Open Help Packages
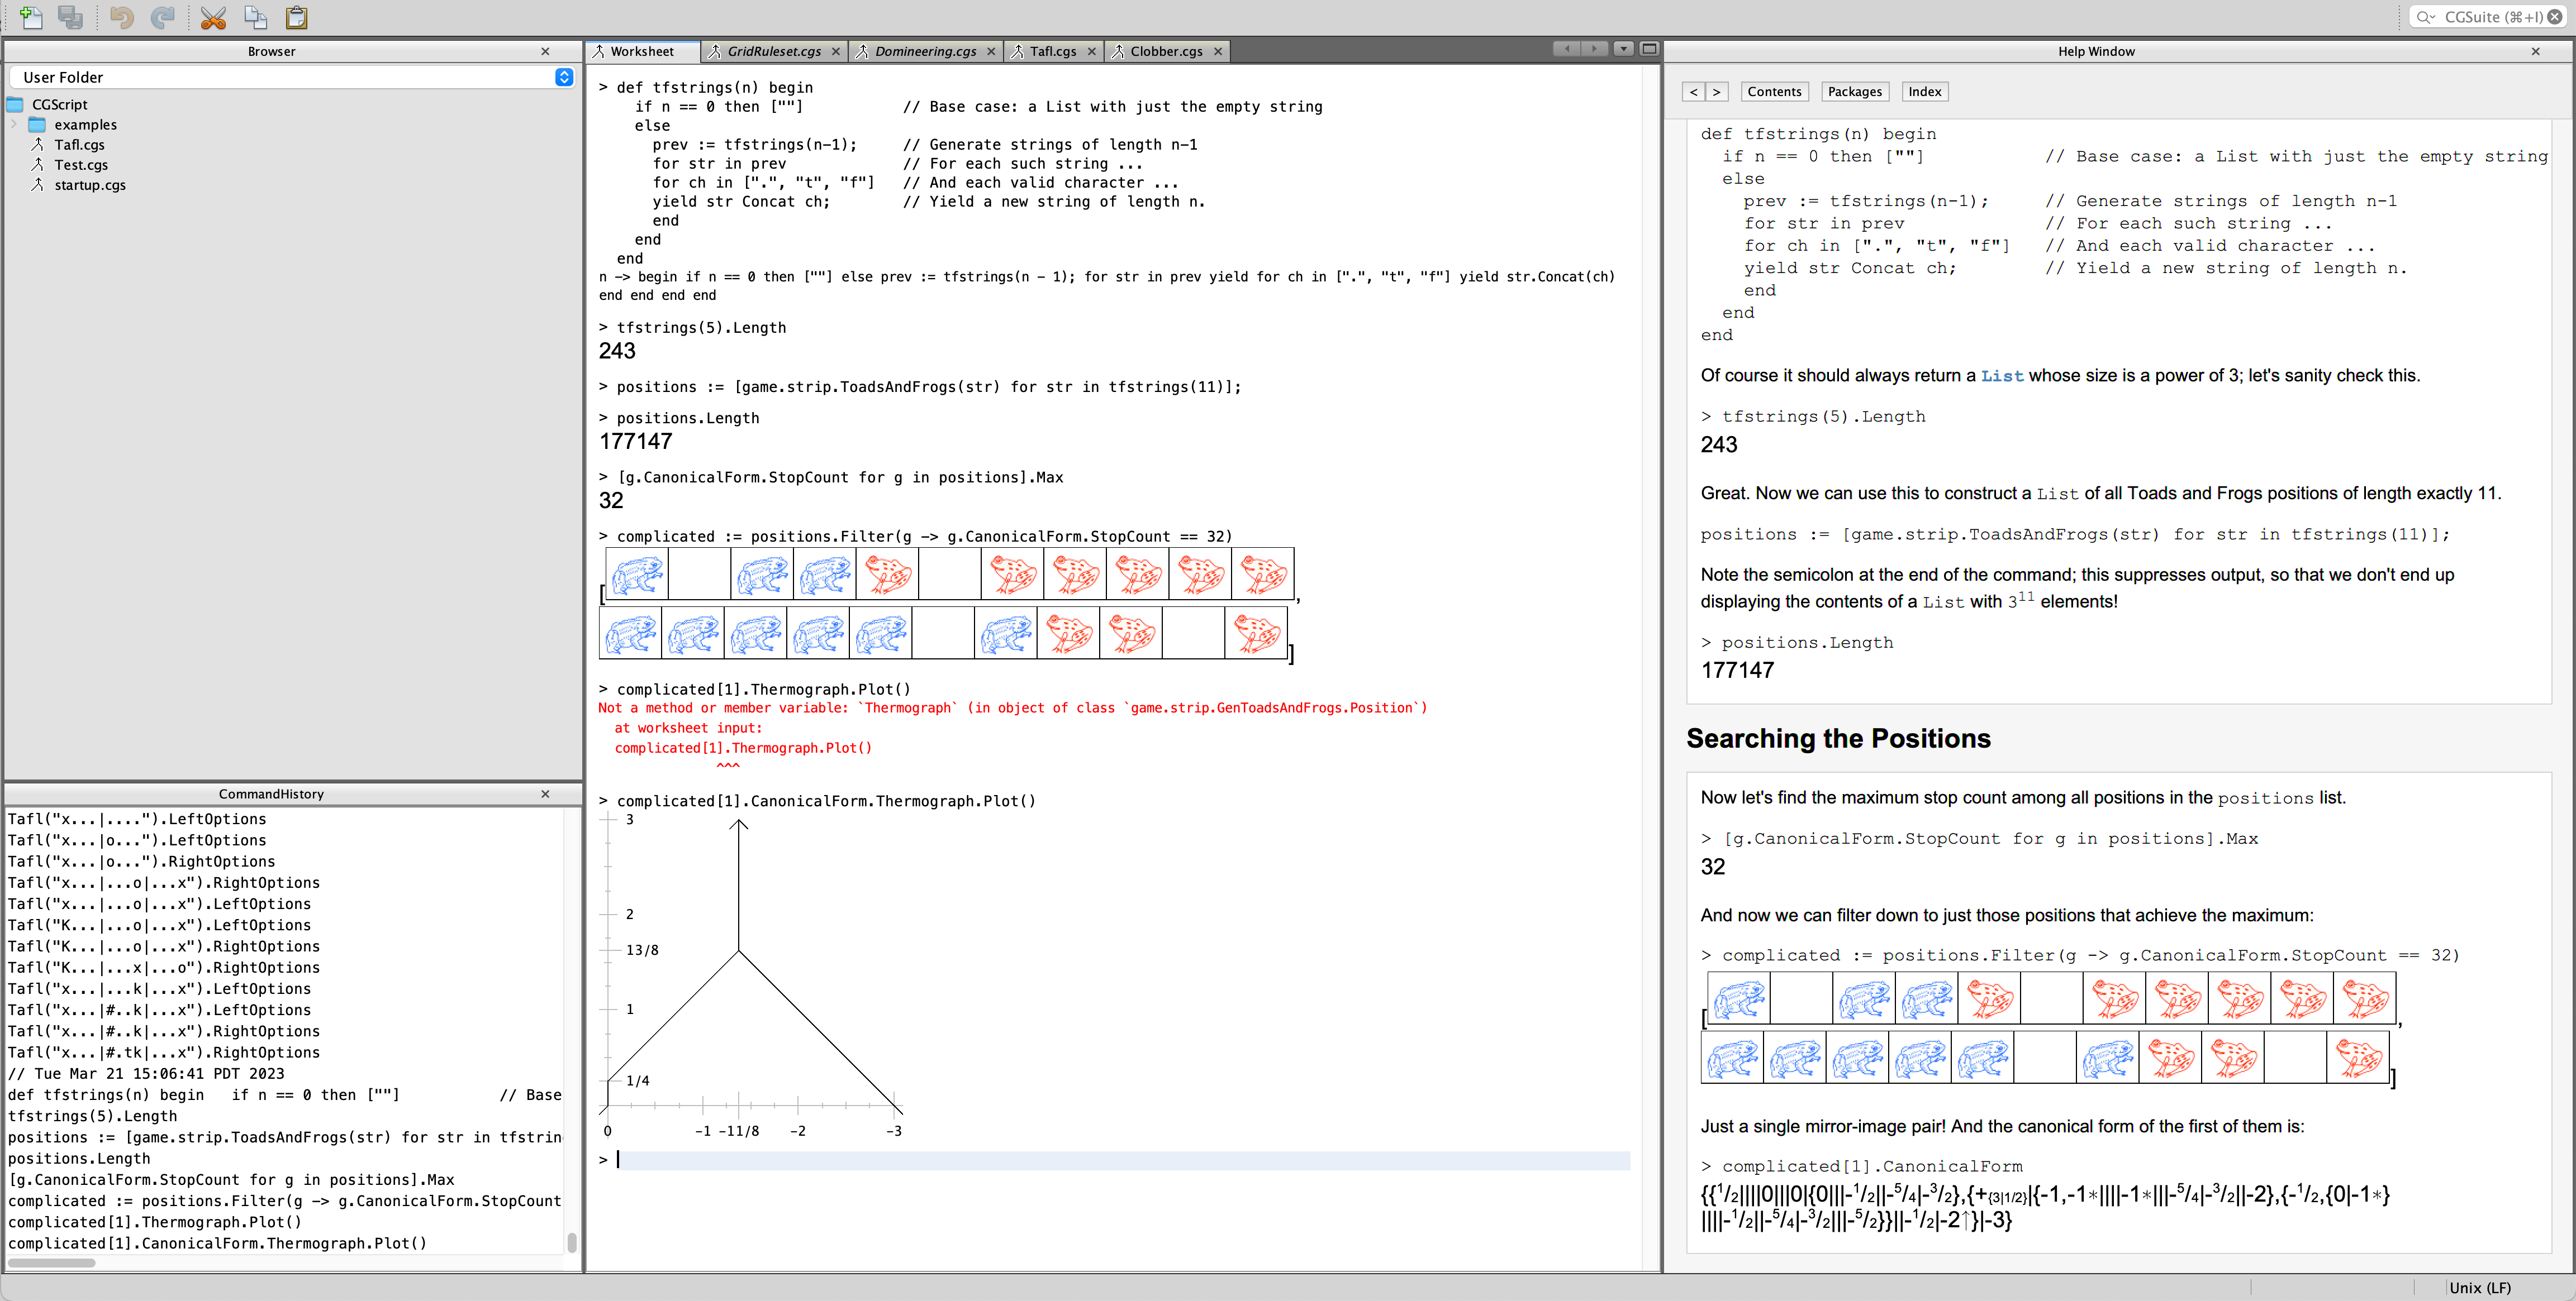The height and width of the screenshot is (1301, 2576). 1854,92
